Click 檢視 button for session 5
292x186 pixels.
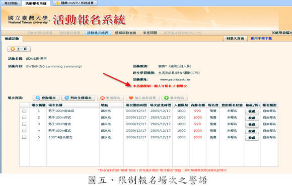tap(252, 138)
